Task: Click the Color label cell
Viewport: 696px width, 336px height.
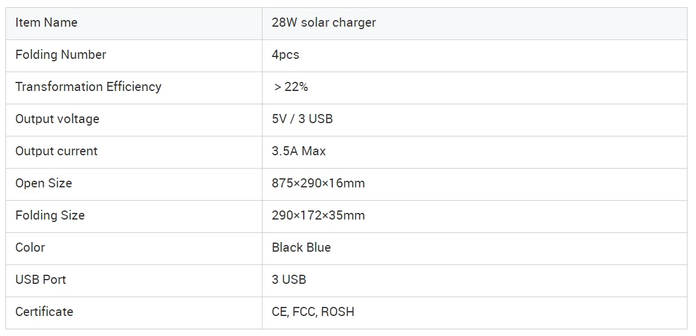Action: (30, 248)
